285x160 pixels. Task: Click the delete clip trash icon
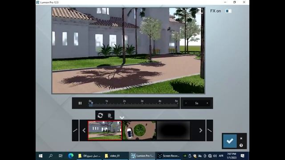(110, 116)
